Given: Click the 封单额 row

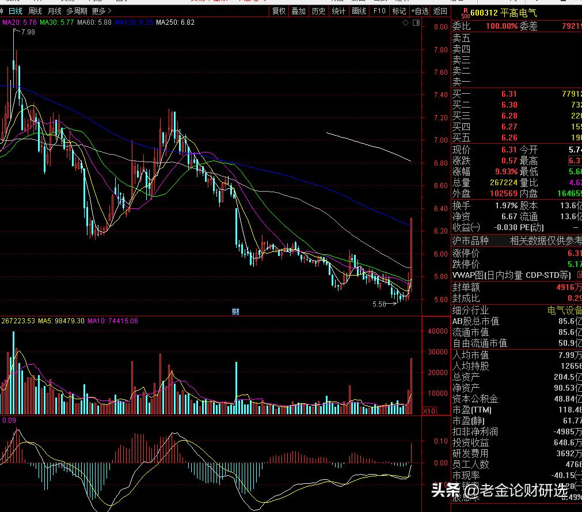Looking at the screenshot, I should (517, 287).
